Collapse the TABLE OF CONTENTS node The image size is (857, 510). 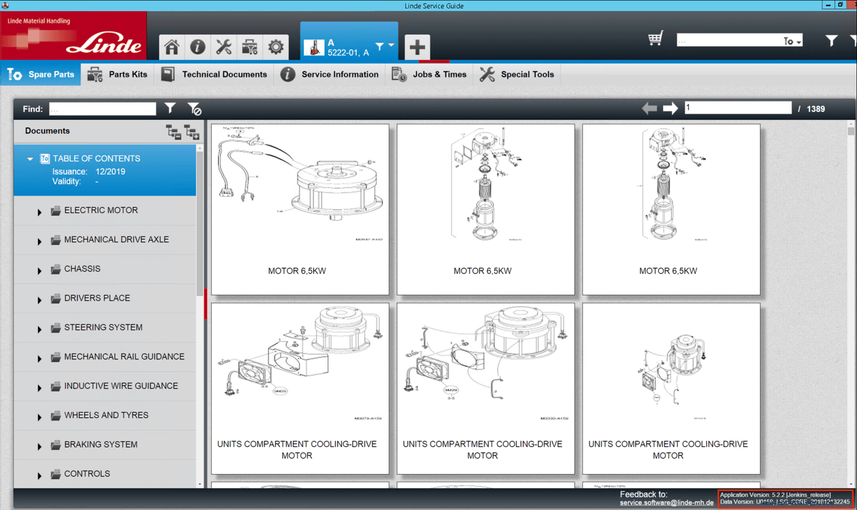[x=30, y=159]
